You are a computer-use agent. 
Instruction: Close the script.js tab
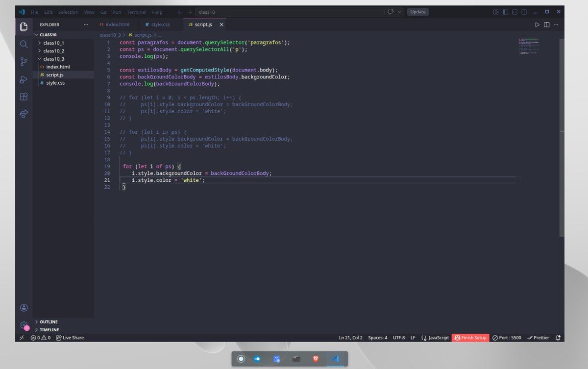221,25
